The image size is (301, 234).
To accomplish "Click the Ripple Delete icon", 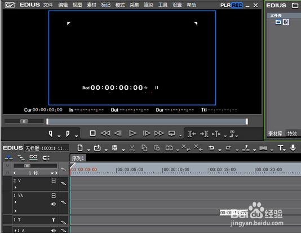I will [198, 148].
